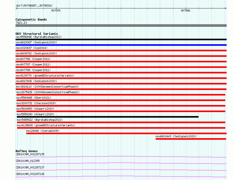Click esv26448 (Conrad2009) label
This screenshot has height=180, width=234.
(43, 131)
